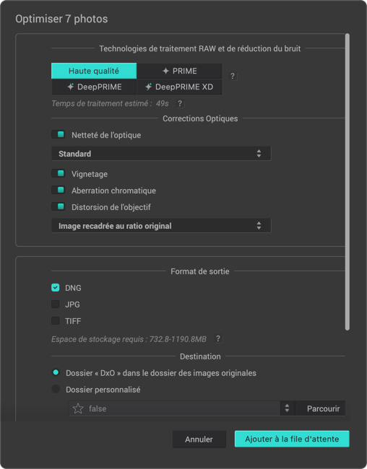Turn off Aberration chromatique switch
The width and height of the screenshot is (367, 469).
(x=59, y=190)
